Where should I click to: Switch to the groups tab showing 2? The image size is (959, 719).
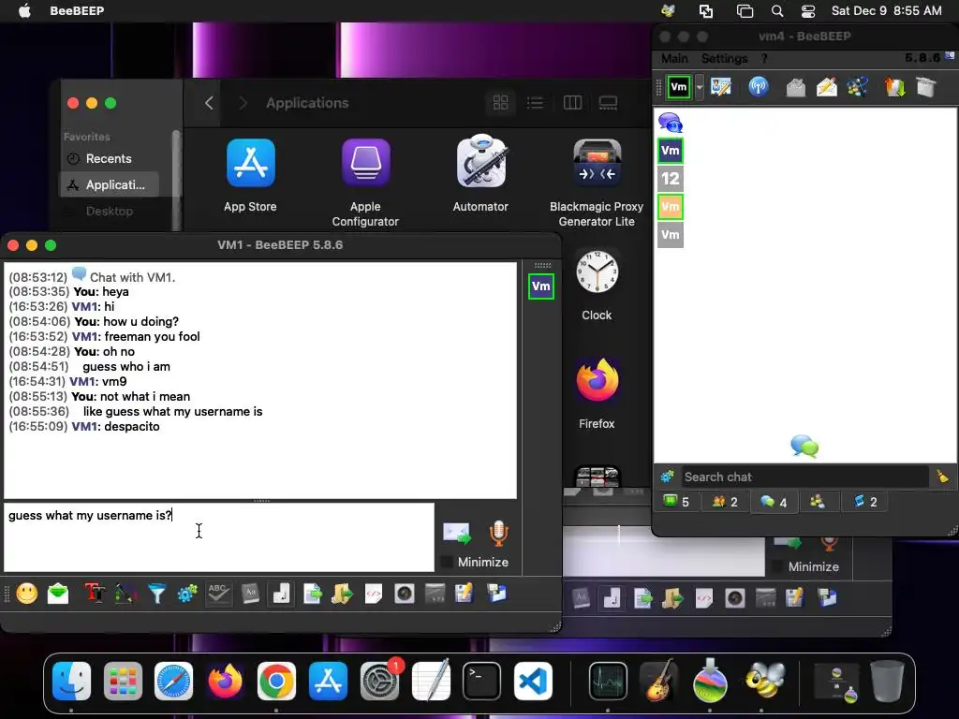(725, 502)
